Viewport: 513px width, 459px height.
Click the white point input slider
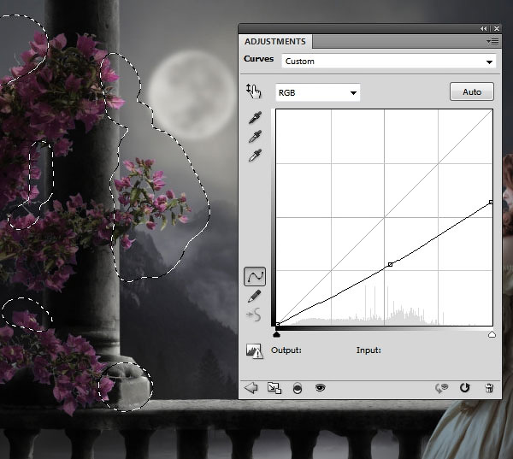coord(492,334)
